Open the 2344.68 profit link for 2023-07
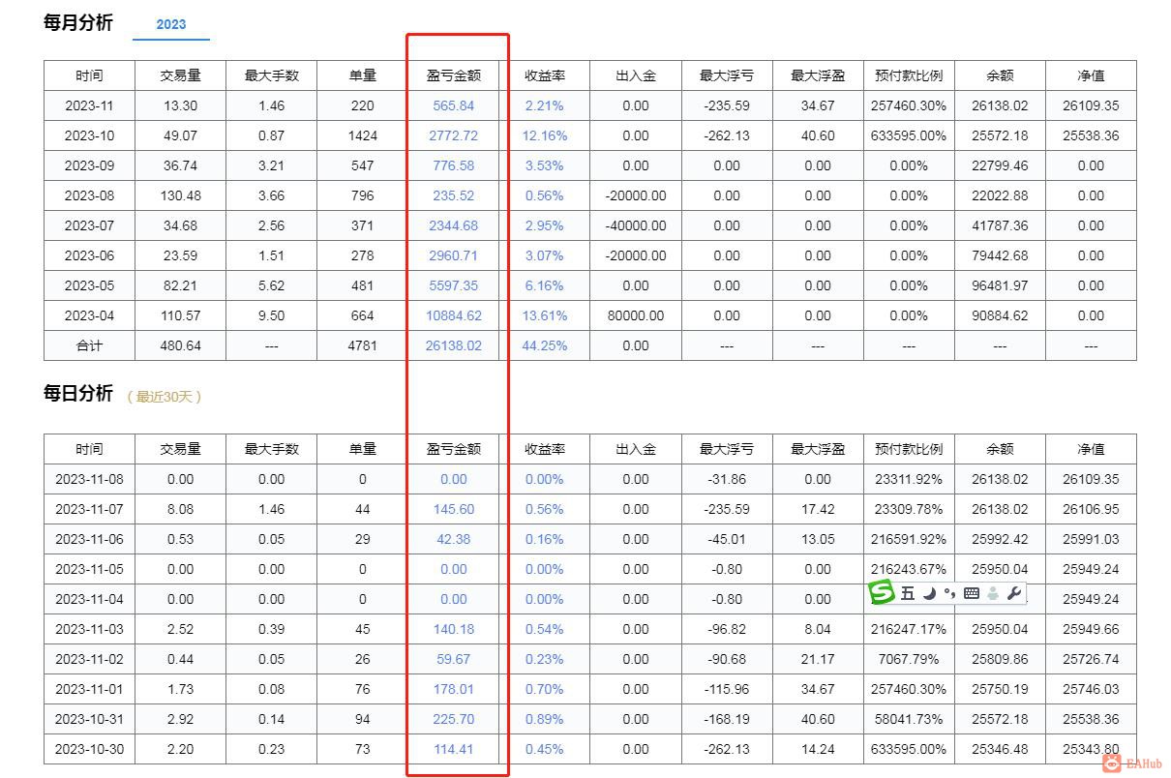Viewport: 1171px width, 778px height. coord(453,225)
